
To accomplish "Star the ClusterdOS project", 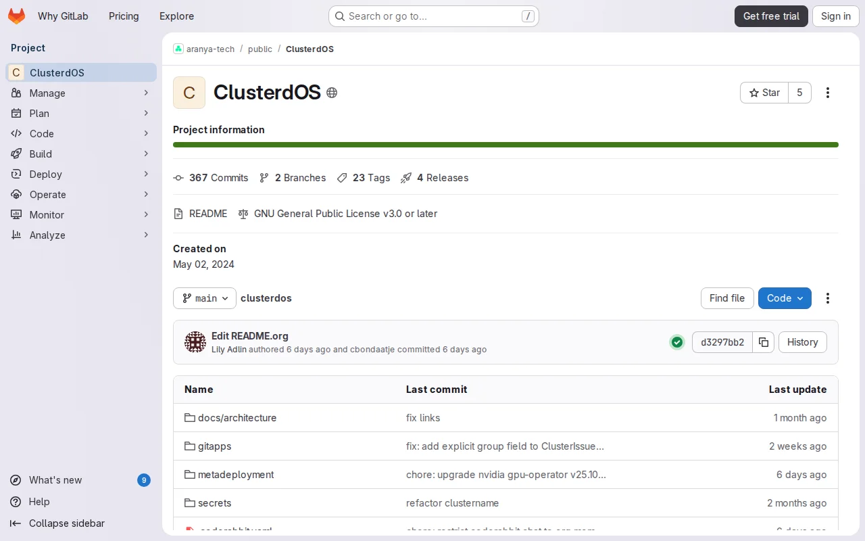I will (764, 93).
